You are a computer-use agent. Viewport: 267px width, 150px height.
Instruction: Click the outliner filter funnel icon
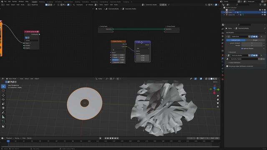click(260, 5)
